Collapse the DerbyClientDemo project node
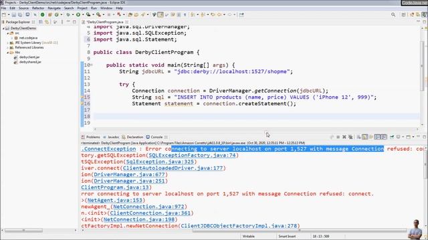428x240 pixels. point(3,28)
